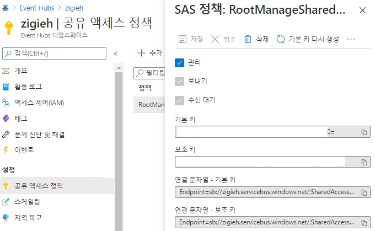Click the regenerate circular arrows icon
Viewport: 375px width, 231px height.
pyautogui.click(x=281, y=39)
